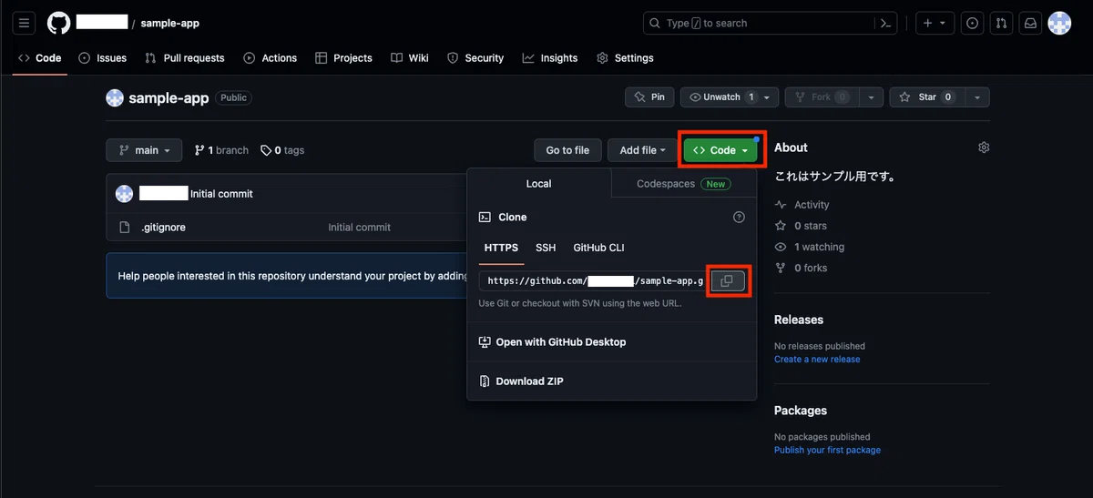The height and width of the screenshot is (498, 1093).
Task: Expand the Star lists dropdown arrow
Action: 977,97
